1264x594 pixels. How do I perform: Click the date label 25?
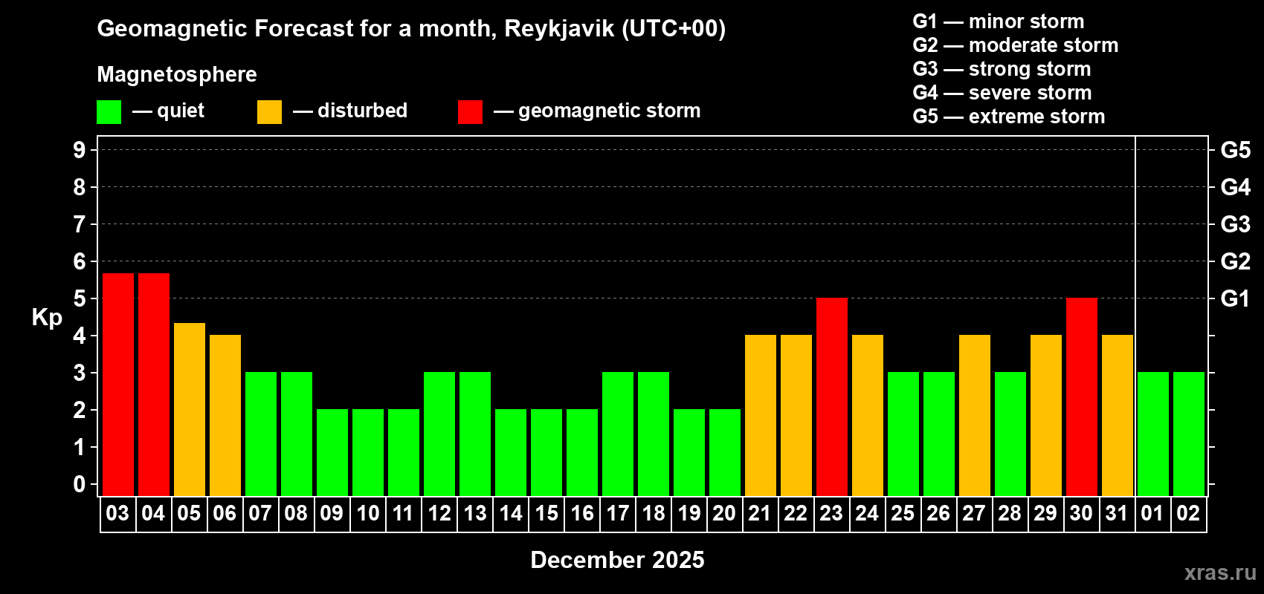click(x=903, y=513)
